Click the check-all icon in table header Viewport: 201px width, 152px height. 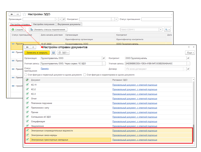click(27, 80)
